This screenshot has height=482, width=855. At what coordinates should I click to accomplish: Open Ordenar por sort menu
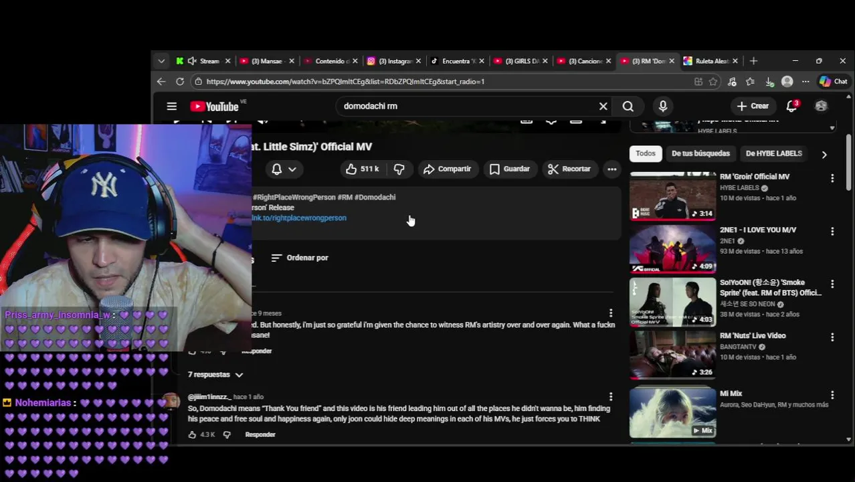click(x=300, y=258)
